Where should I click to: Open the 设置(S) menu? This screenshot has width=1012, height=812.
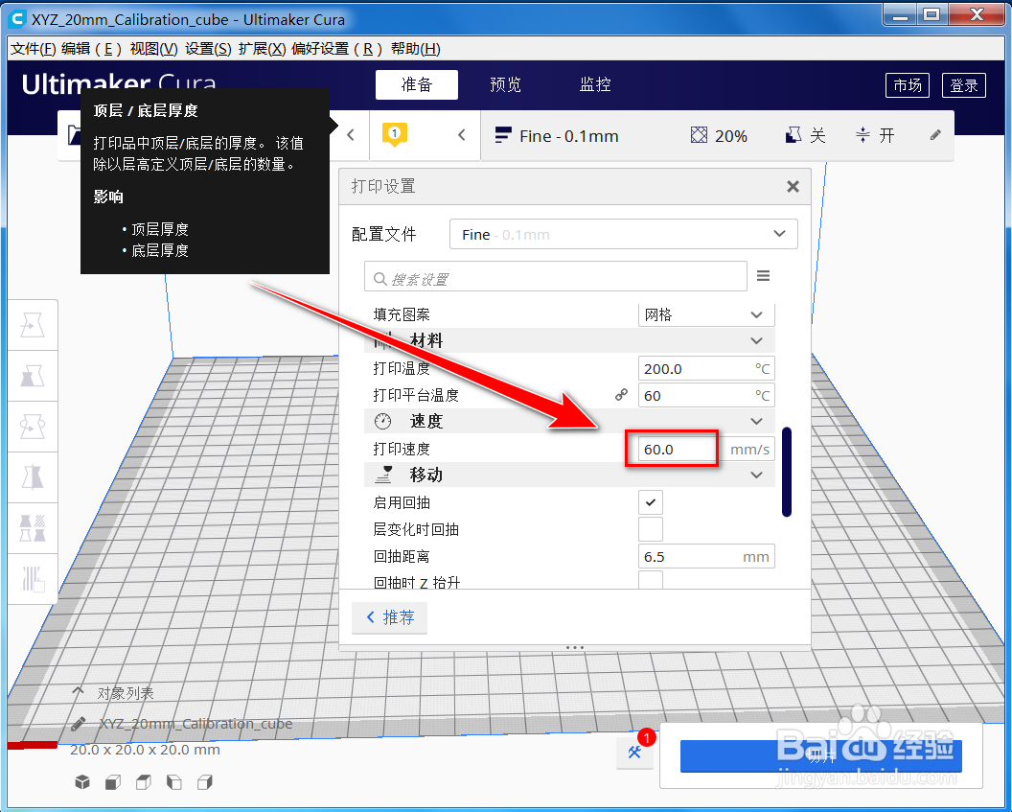[x=208, y=48]
